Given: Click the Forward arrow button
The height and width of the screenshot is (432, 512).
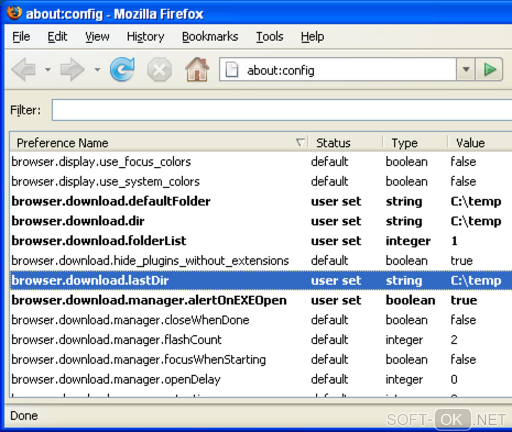Looking at the screenshot, I should point(72,69).
